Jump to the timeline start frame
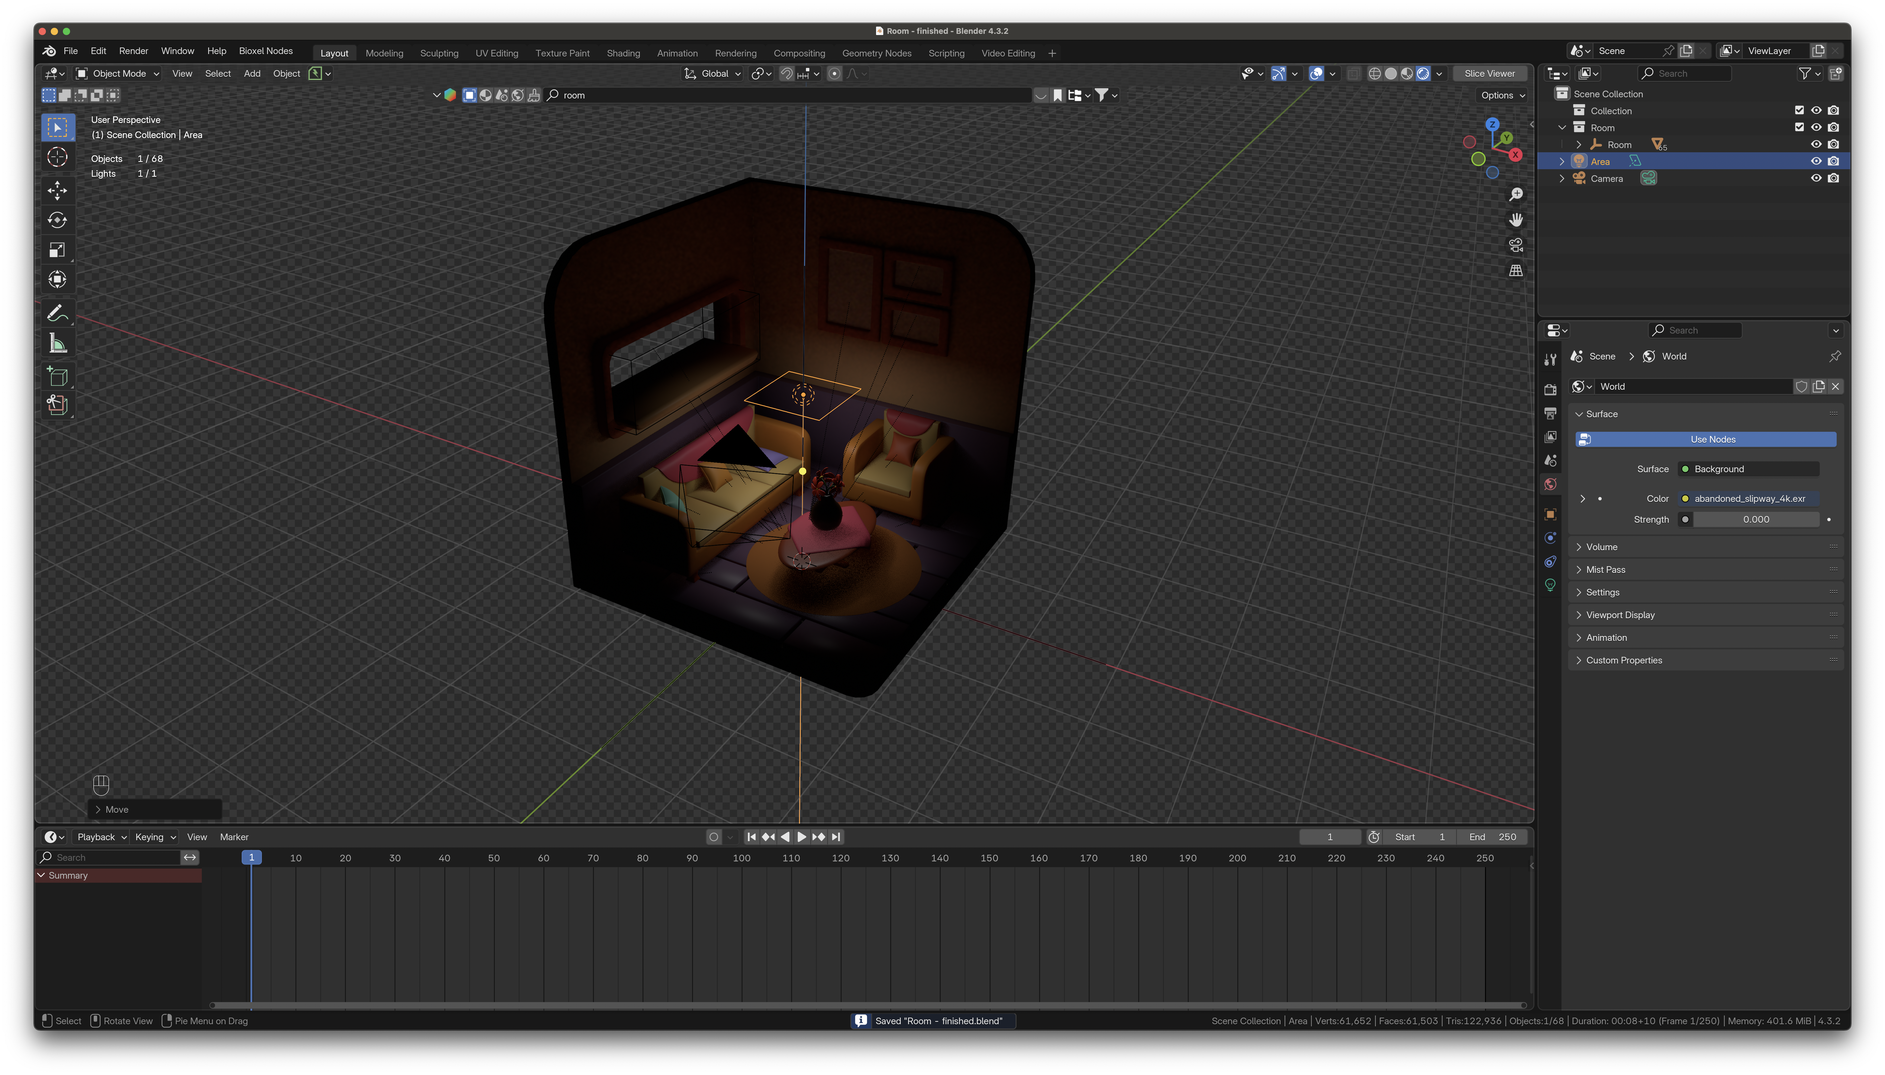Image resolution: width=1885 pixels, height=1075 pixels. (x=751, y=837)
